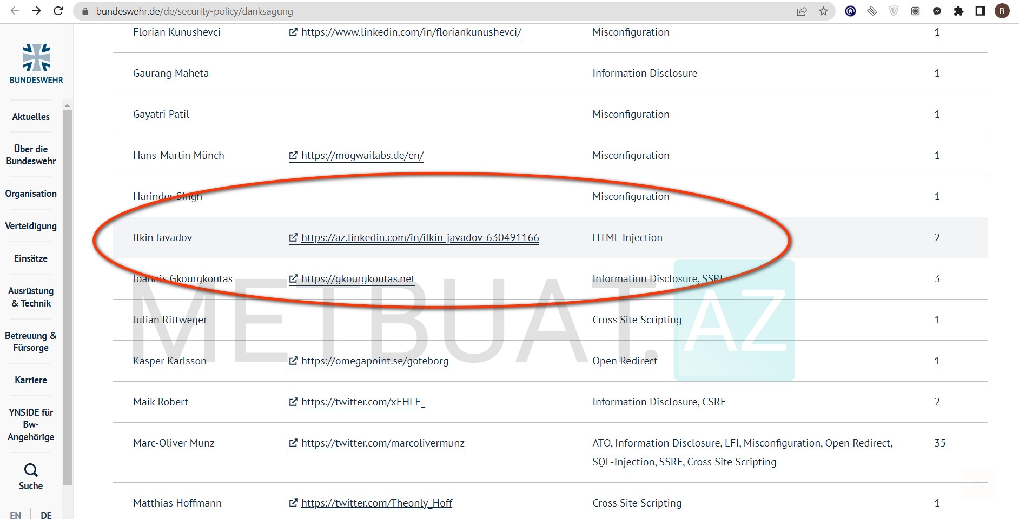The width and height of the screenshot is (1019, 519).
Task: Open the Aktuelles menu item
Action: 31,116
